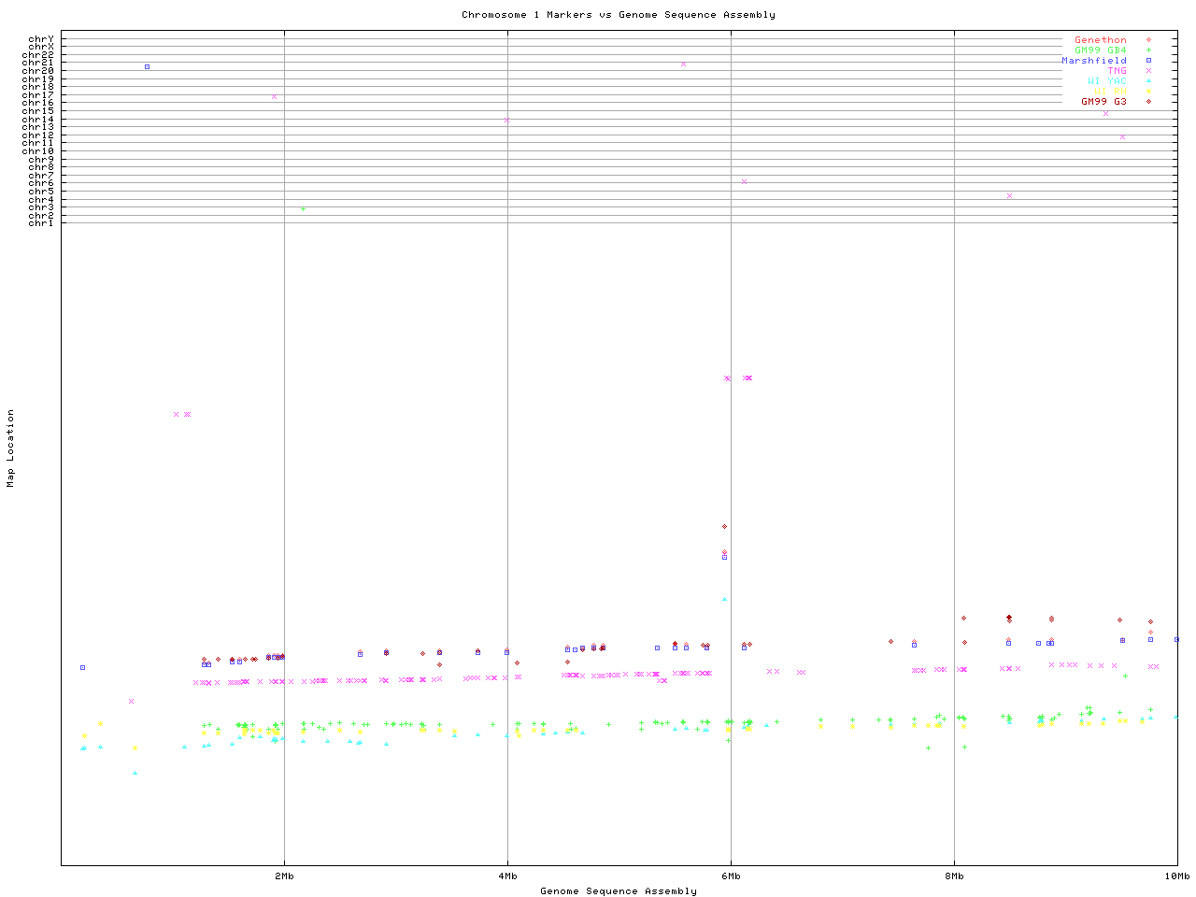The image size is (1196, 897).
Task: Click the chrY y-axis label
Action: coord(40,39)
